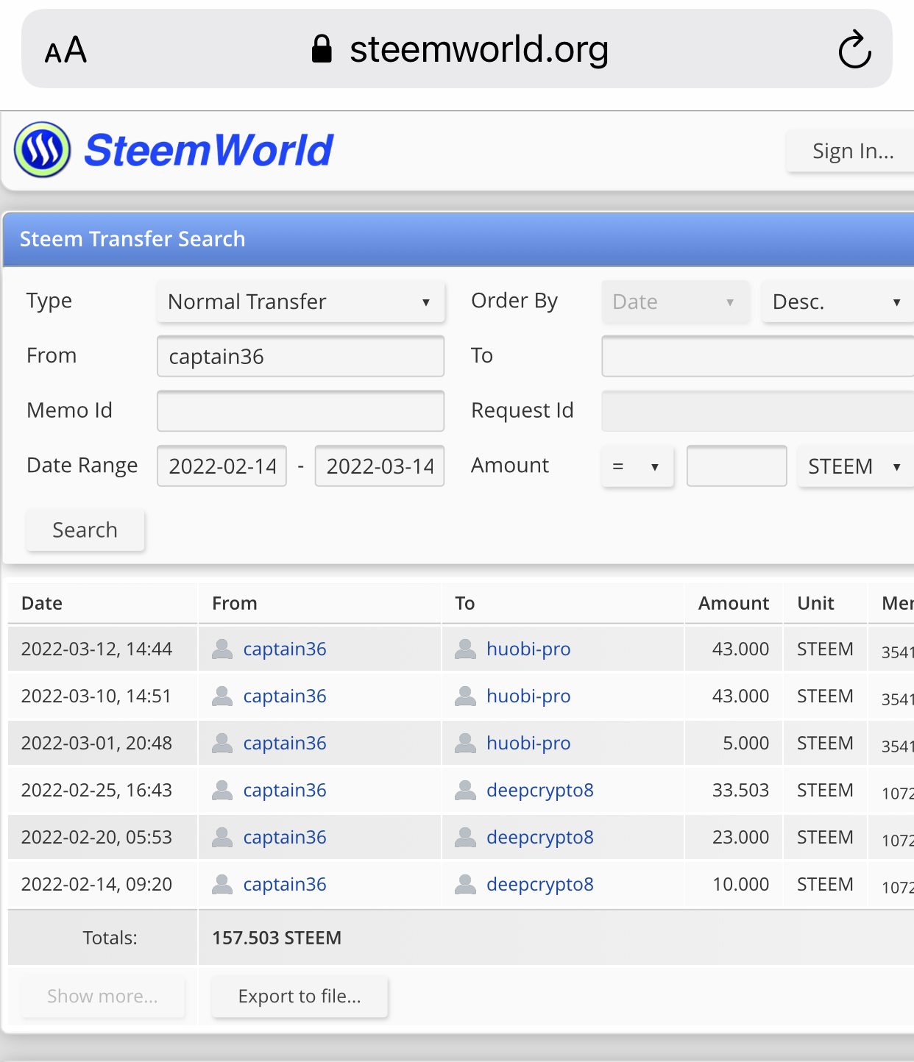Click the From field containing captain36
Image resolution: width=914 pixels, height=1062 pixels.
tap(301, 357)
